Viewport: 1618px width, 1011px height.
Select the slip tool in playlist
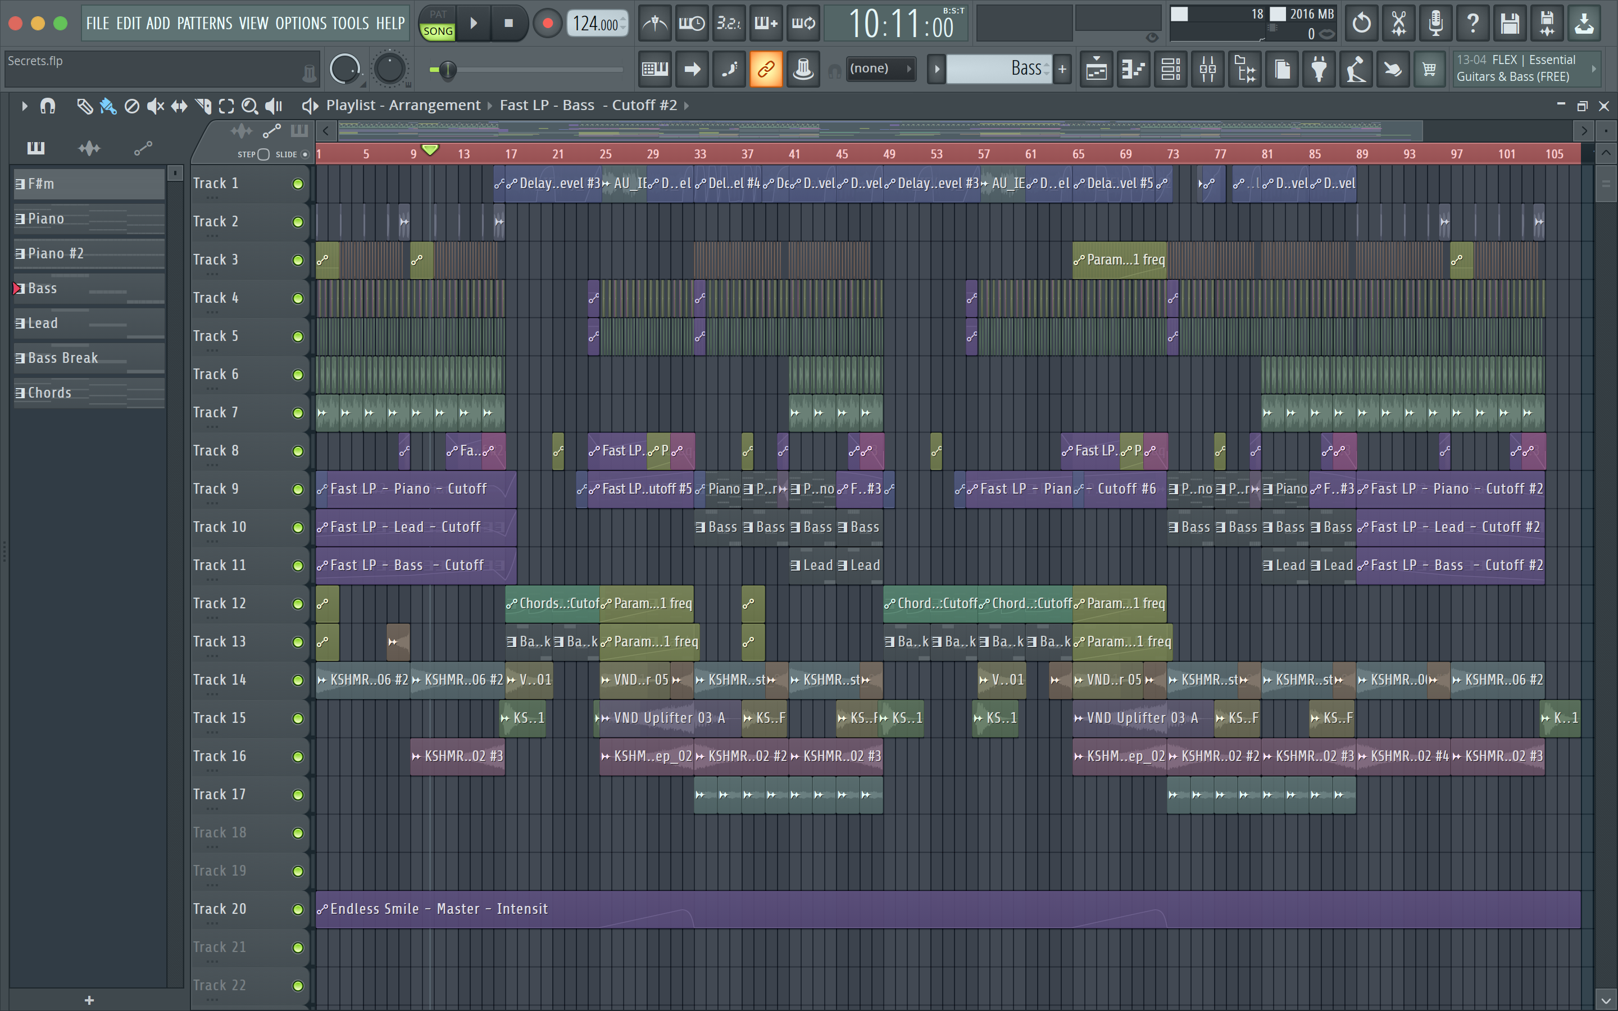[179, 106]
